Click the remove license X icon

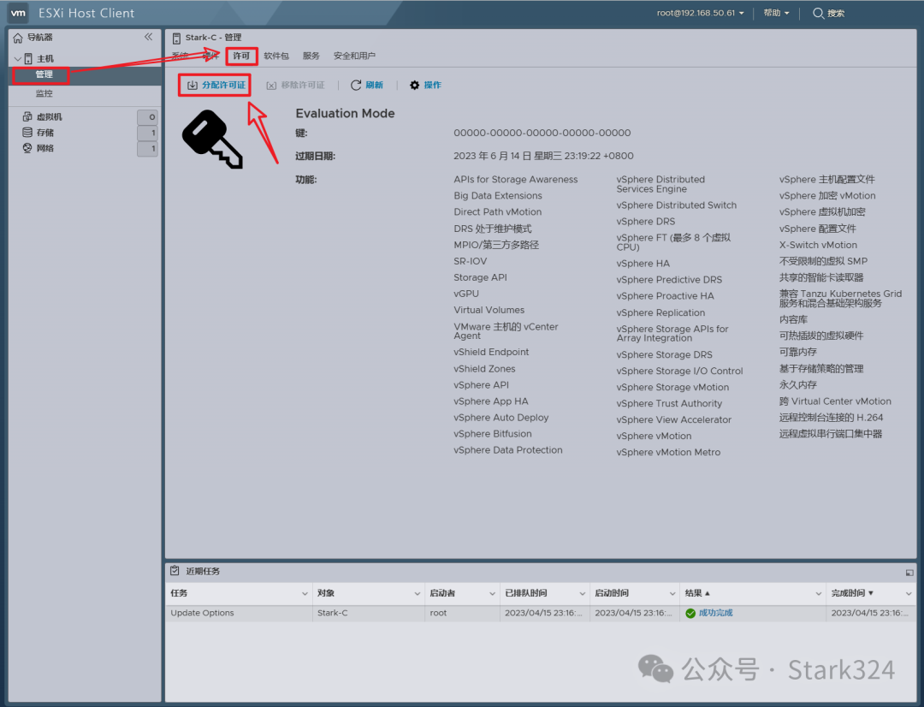click(x=271, y=86)
